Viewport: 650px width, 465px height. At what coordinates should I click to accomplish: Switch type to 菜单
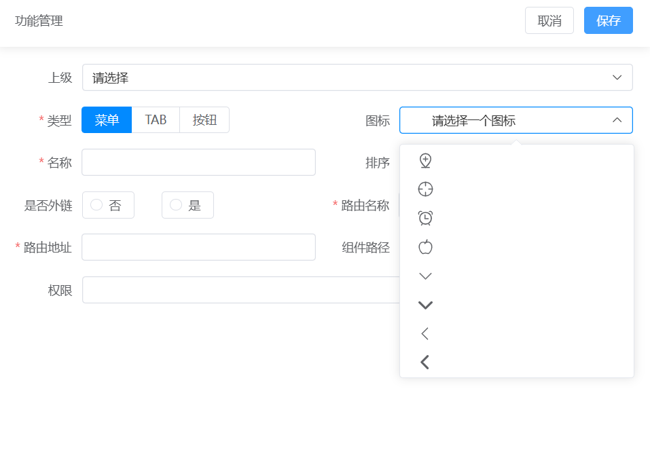[x=107, y=119]
